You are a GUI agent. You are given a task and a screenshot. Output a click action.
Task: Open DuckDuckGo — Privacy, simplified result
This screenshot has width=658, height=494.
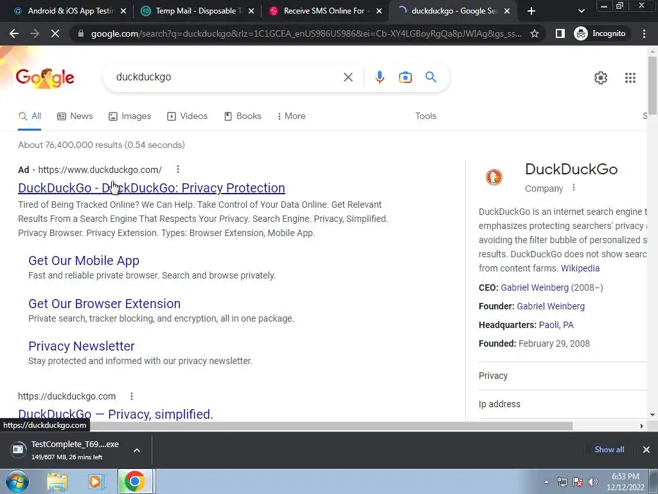(x=116, y=414)
